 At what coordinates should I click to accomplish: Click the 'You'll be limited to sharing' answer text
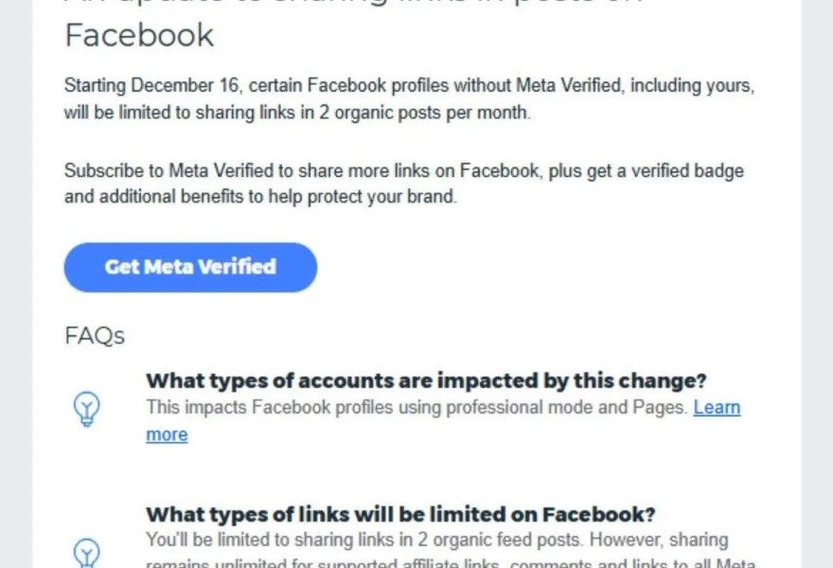[436, 541]
